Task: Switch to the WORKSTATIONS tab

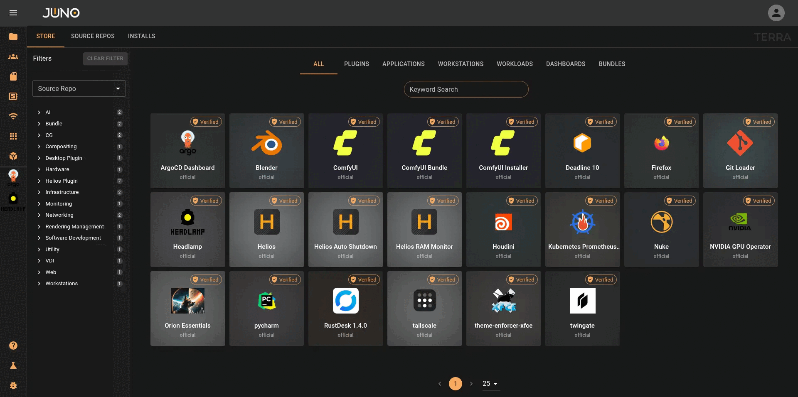Action: (x=461, y=64)
